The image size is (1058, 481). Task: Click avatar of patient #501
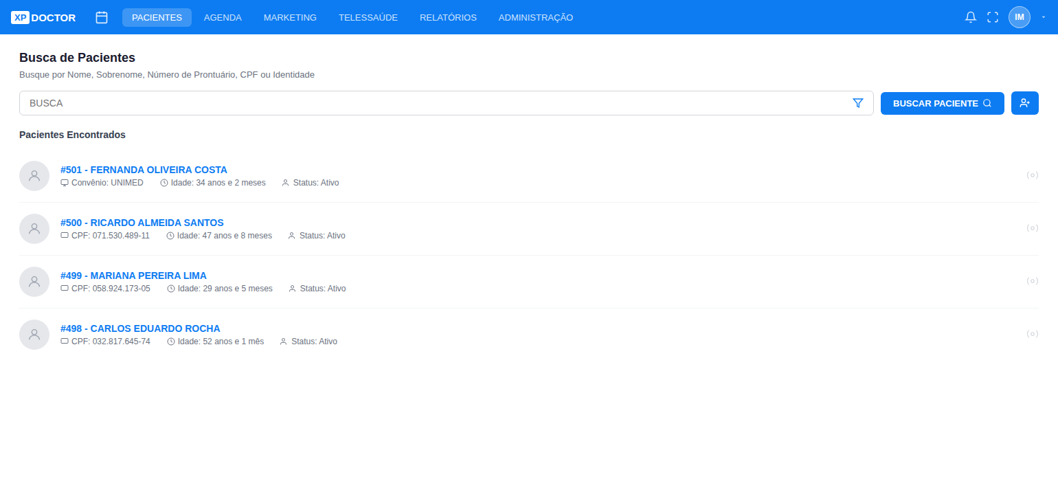click(x=34, y=176)
